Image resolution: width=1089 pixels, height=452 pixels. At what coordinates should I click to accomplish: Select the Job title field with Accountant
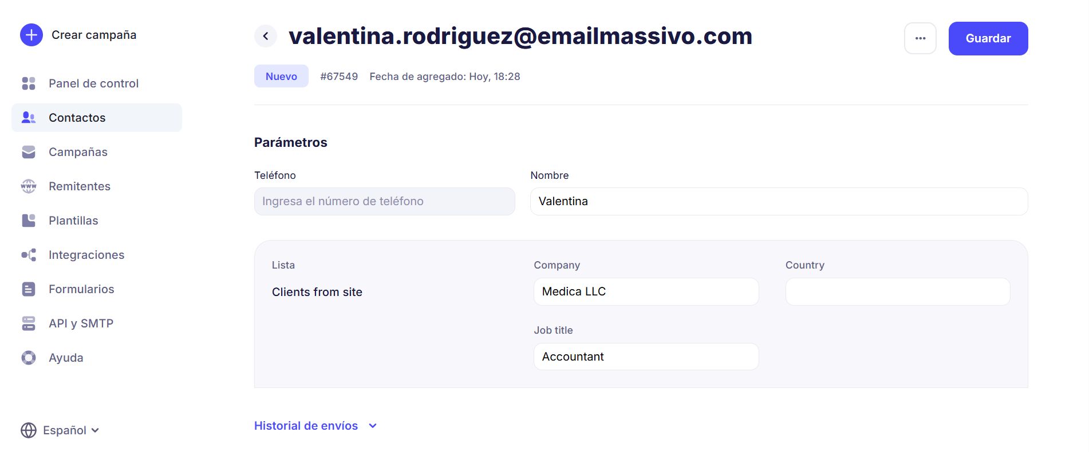[646, 357]
